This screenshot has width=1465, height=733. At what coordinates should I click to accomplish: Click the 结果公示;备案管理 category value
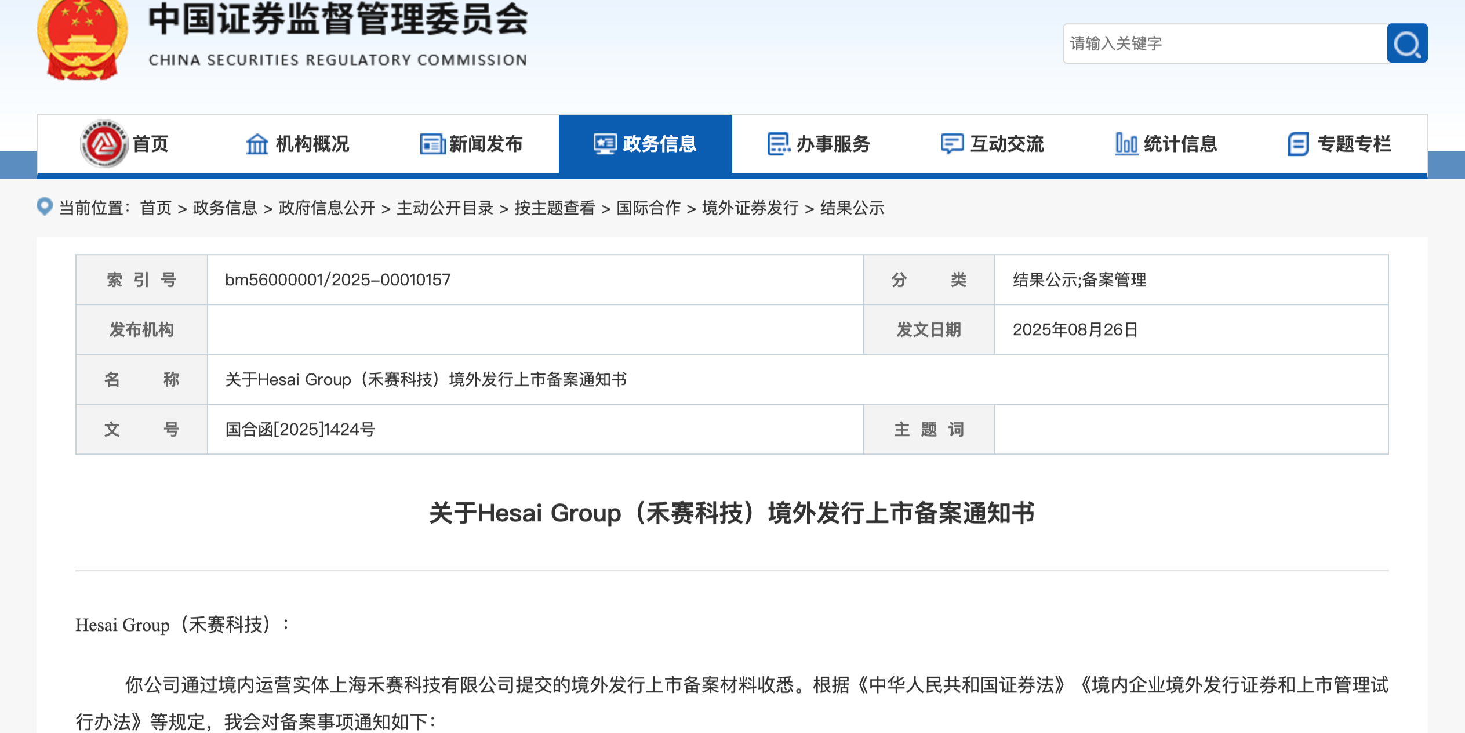click(1079, 280)
